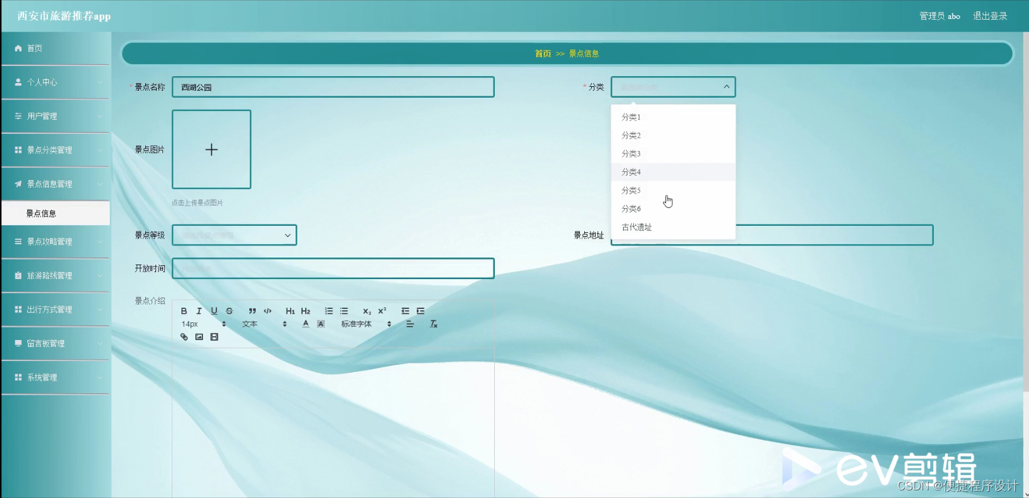
Task: Toggle bold formatting in editor
Action: [184, 311]
